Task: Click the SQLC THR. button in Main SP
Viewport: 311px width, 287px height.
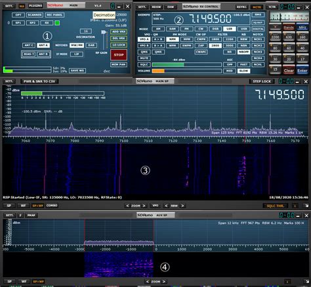Action: click(275, 206)
